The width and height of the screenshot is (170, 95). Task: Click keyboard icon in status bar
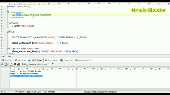(x=45, y=92)
